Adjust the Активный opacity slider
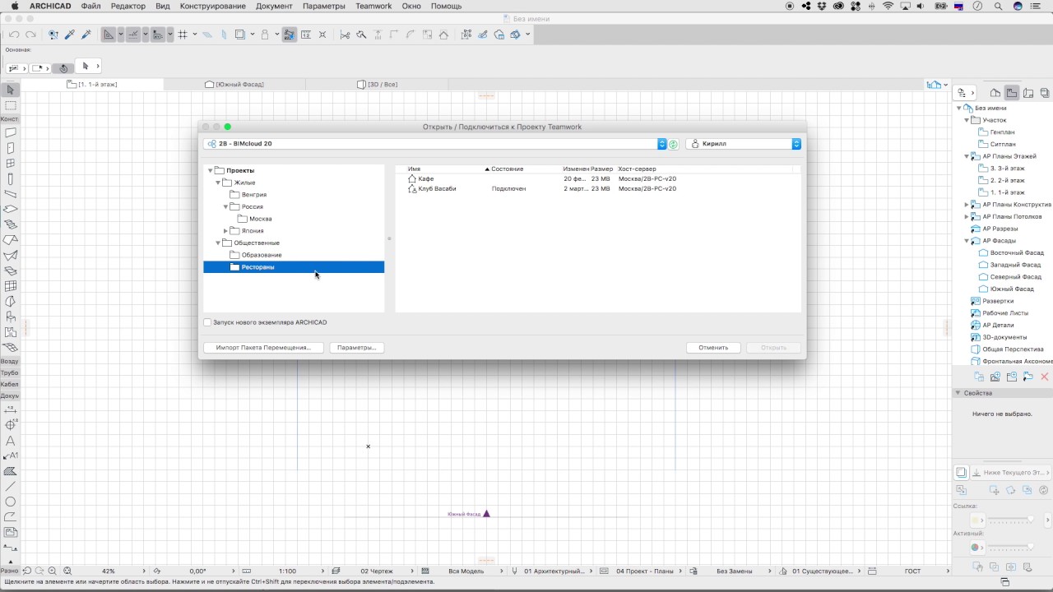Image resolution: width=1053 pixels, height=592 pixels. [x=1010, y=548]
